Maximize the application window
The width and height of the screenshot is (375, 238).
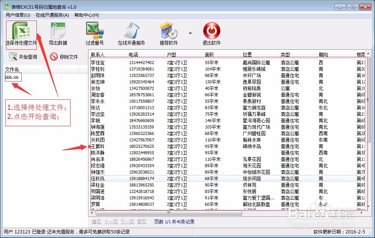353,7
